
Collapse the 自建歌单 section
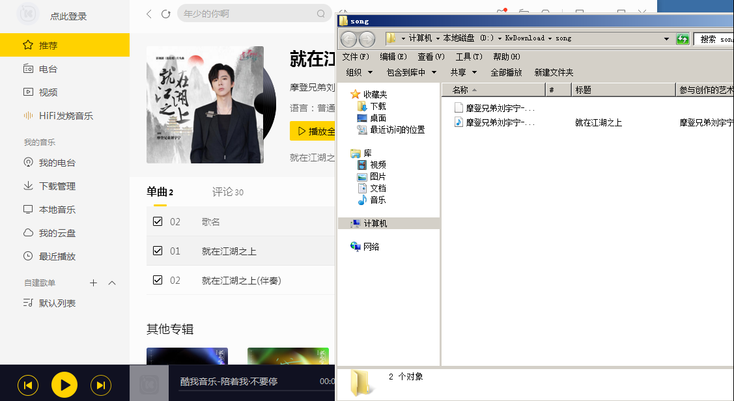112,283
